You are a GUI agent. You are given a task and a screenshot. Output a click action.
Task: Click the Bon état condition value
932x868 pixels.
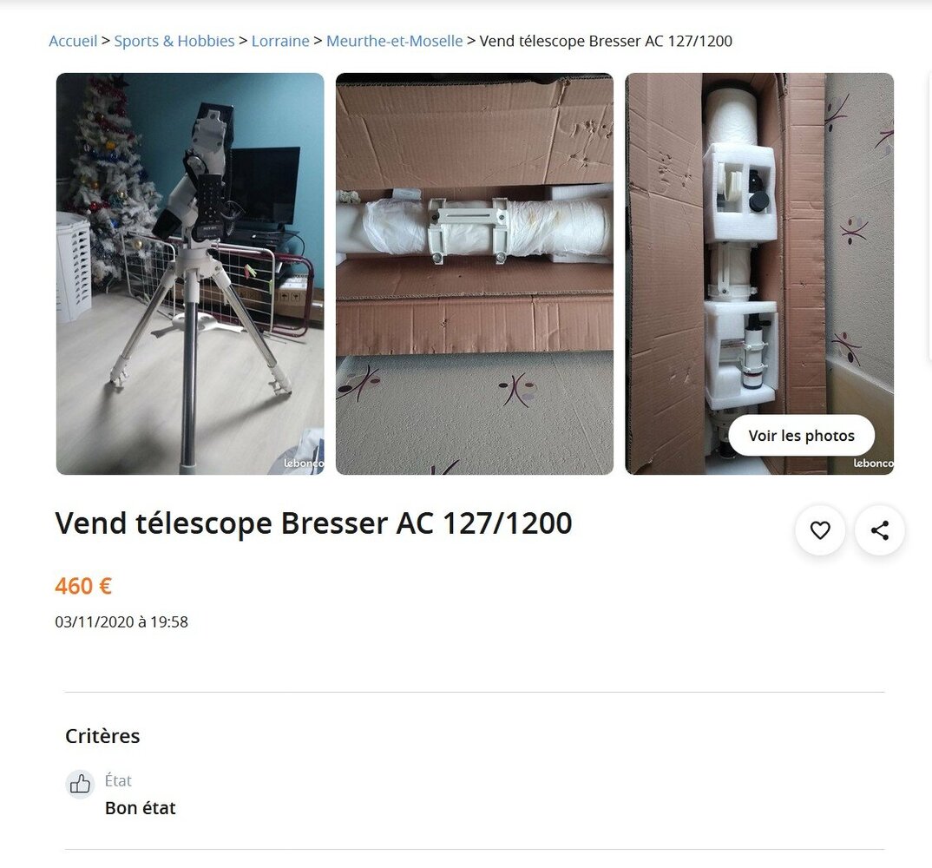click(141, 808)
